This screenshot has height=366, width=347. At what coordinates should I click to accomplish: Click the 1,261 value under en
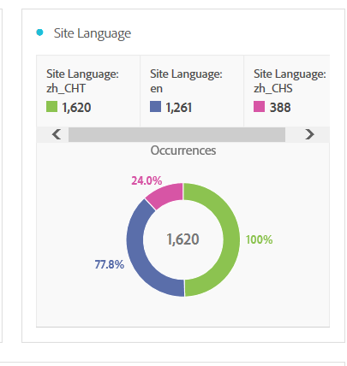click(x=179, y=108)
